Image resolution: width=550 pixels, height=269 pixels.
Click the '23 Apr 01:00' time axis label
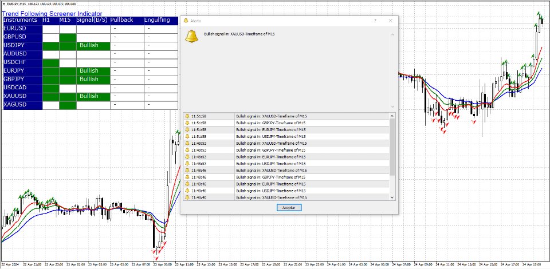coord(76,264)
